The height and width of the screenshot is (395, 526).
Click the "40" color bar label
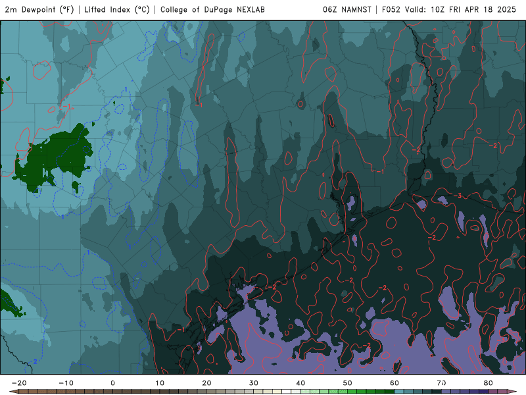point(300,383)
